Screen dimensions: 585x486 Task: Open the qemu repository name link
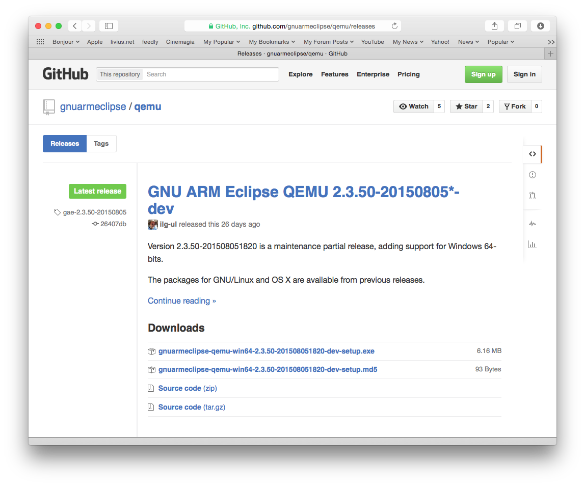click(x=148, y=106)
